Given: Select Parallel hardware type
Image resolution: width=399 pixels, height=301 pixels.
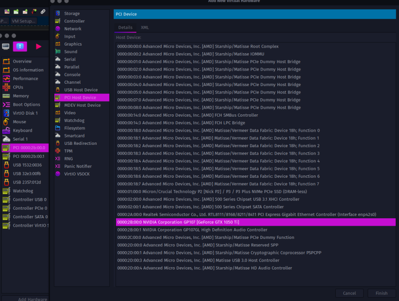Looking at the screenshot, I should click(82, 67).
